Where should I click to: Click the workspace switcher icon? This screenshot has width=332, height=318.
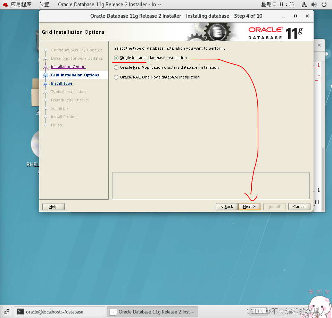click(x=7, y=312)
